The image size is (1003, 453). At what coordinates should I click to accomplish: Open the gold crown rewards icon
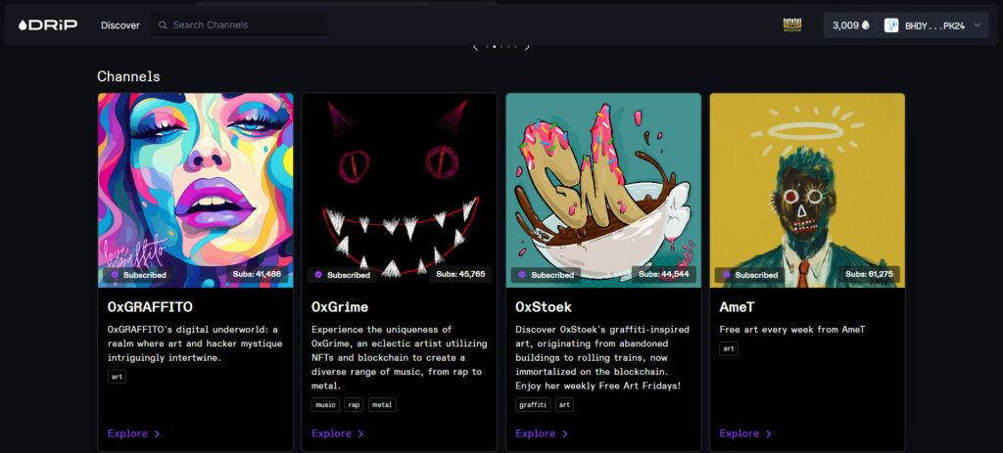click(791, 24)
